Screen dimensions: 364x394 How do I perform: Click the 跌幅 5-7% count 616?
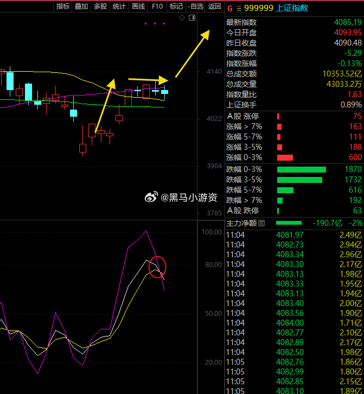(355, 190)
